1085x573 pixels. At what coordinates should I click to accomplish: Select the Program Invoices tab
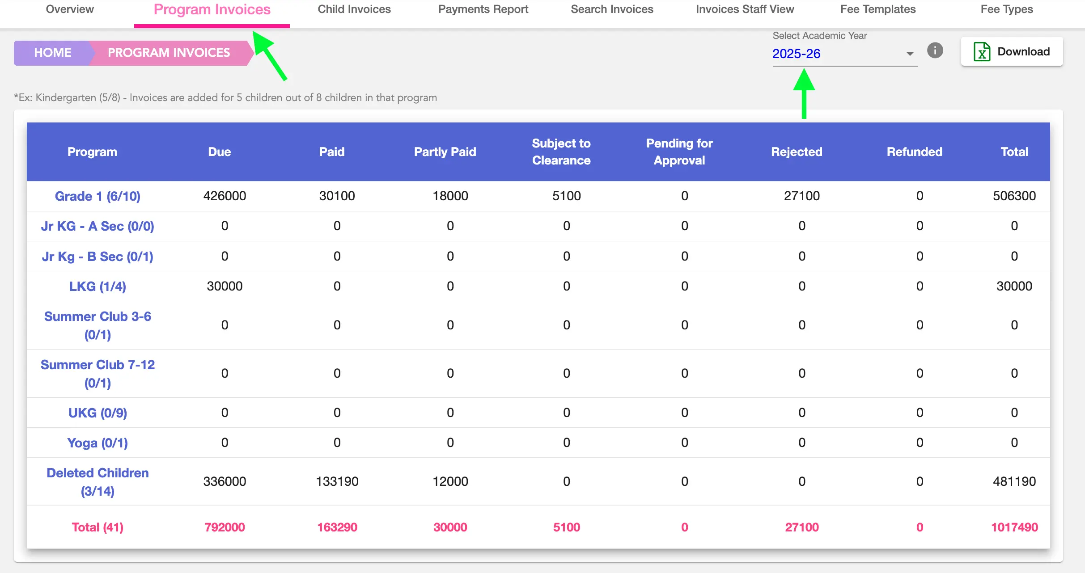(212, 9)
